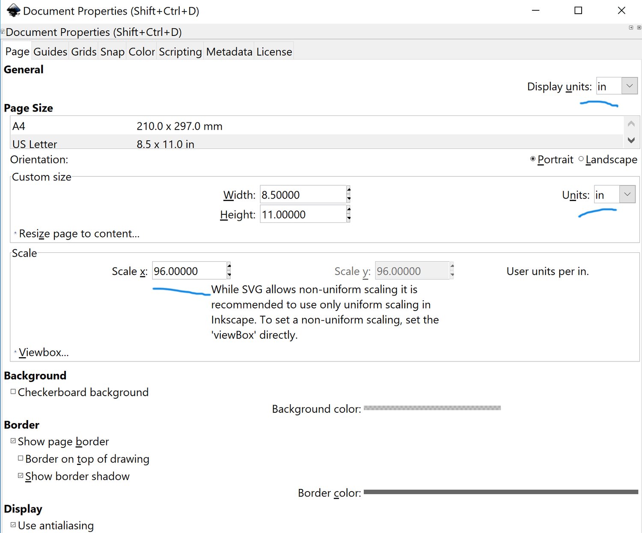642x533 pixels.
Task: Click the dock dialog icon at top right
Action: click(631, 27)
